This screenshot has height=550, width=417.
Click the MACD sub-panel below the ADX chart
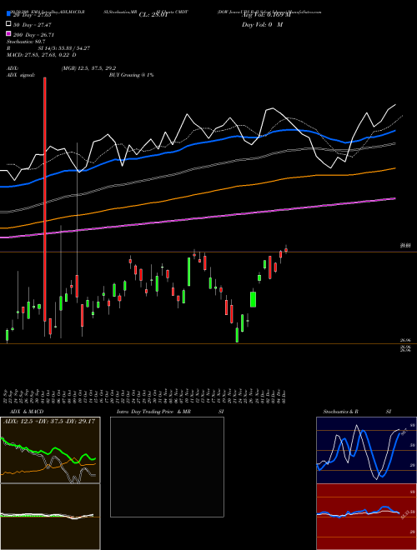(x=50, y=517)
